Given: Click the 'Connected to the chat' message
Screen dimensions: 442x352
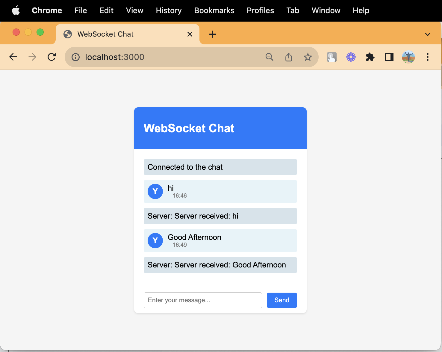Looking at the screenshot, I should click(x=220, y=167).
